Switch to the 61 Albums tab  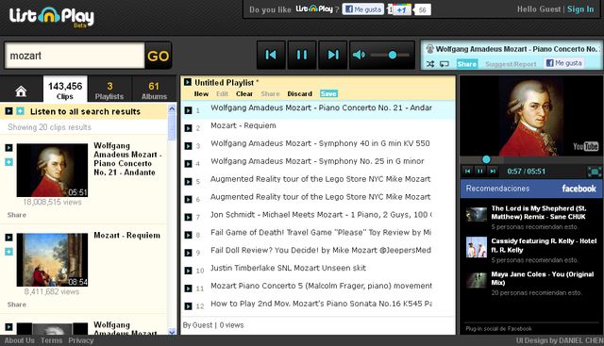click(x=154, y=91)
